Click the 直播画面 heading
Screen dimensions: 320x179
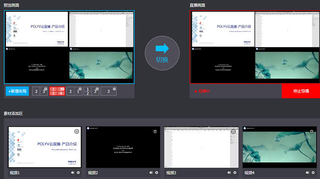click(x=197, y=5)
